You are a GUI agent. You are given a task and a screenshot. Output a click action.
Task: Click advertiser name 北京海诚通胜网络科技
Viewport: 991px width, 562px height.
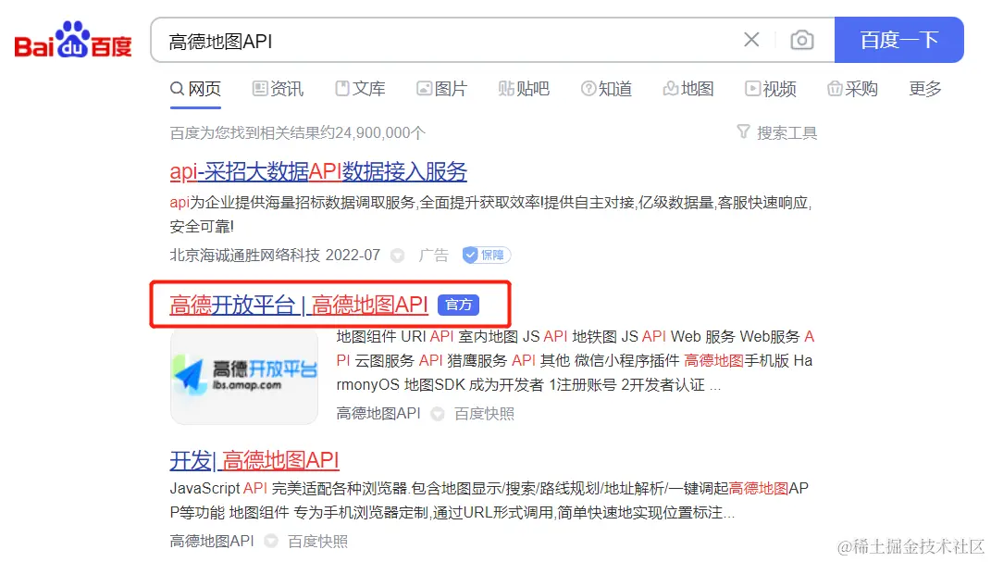244,255
